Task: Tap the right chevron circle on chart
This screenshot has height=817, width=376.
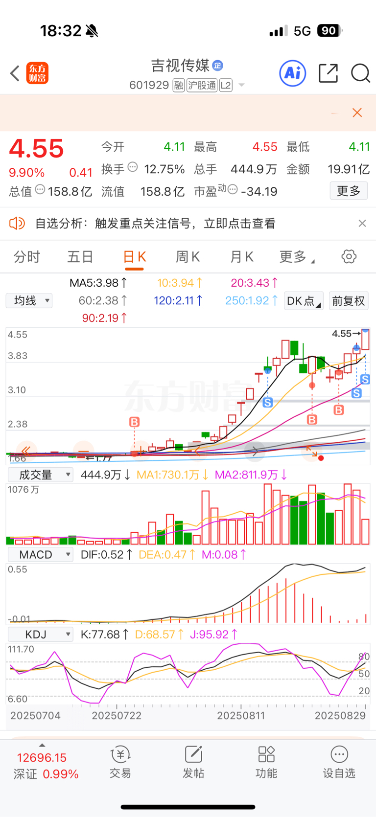Action: (x=255, y=451)
